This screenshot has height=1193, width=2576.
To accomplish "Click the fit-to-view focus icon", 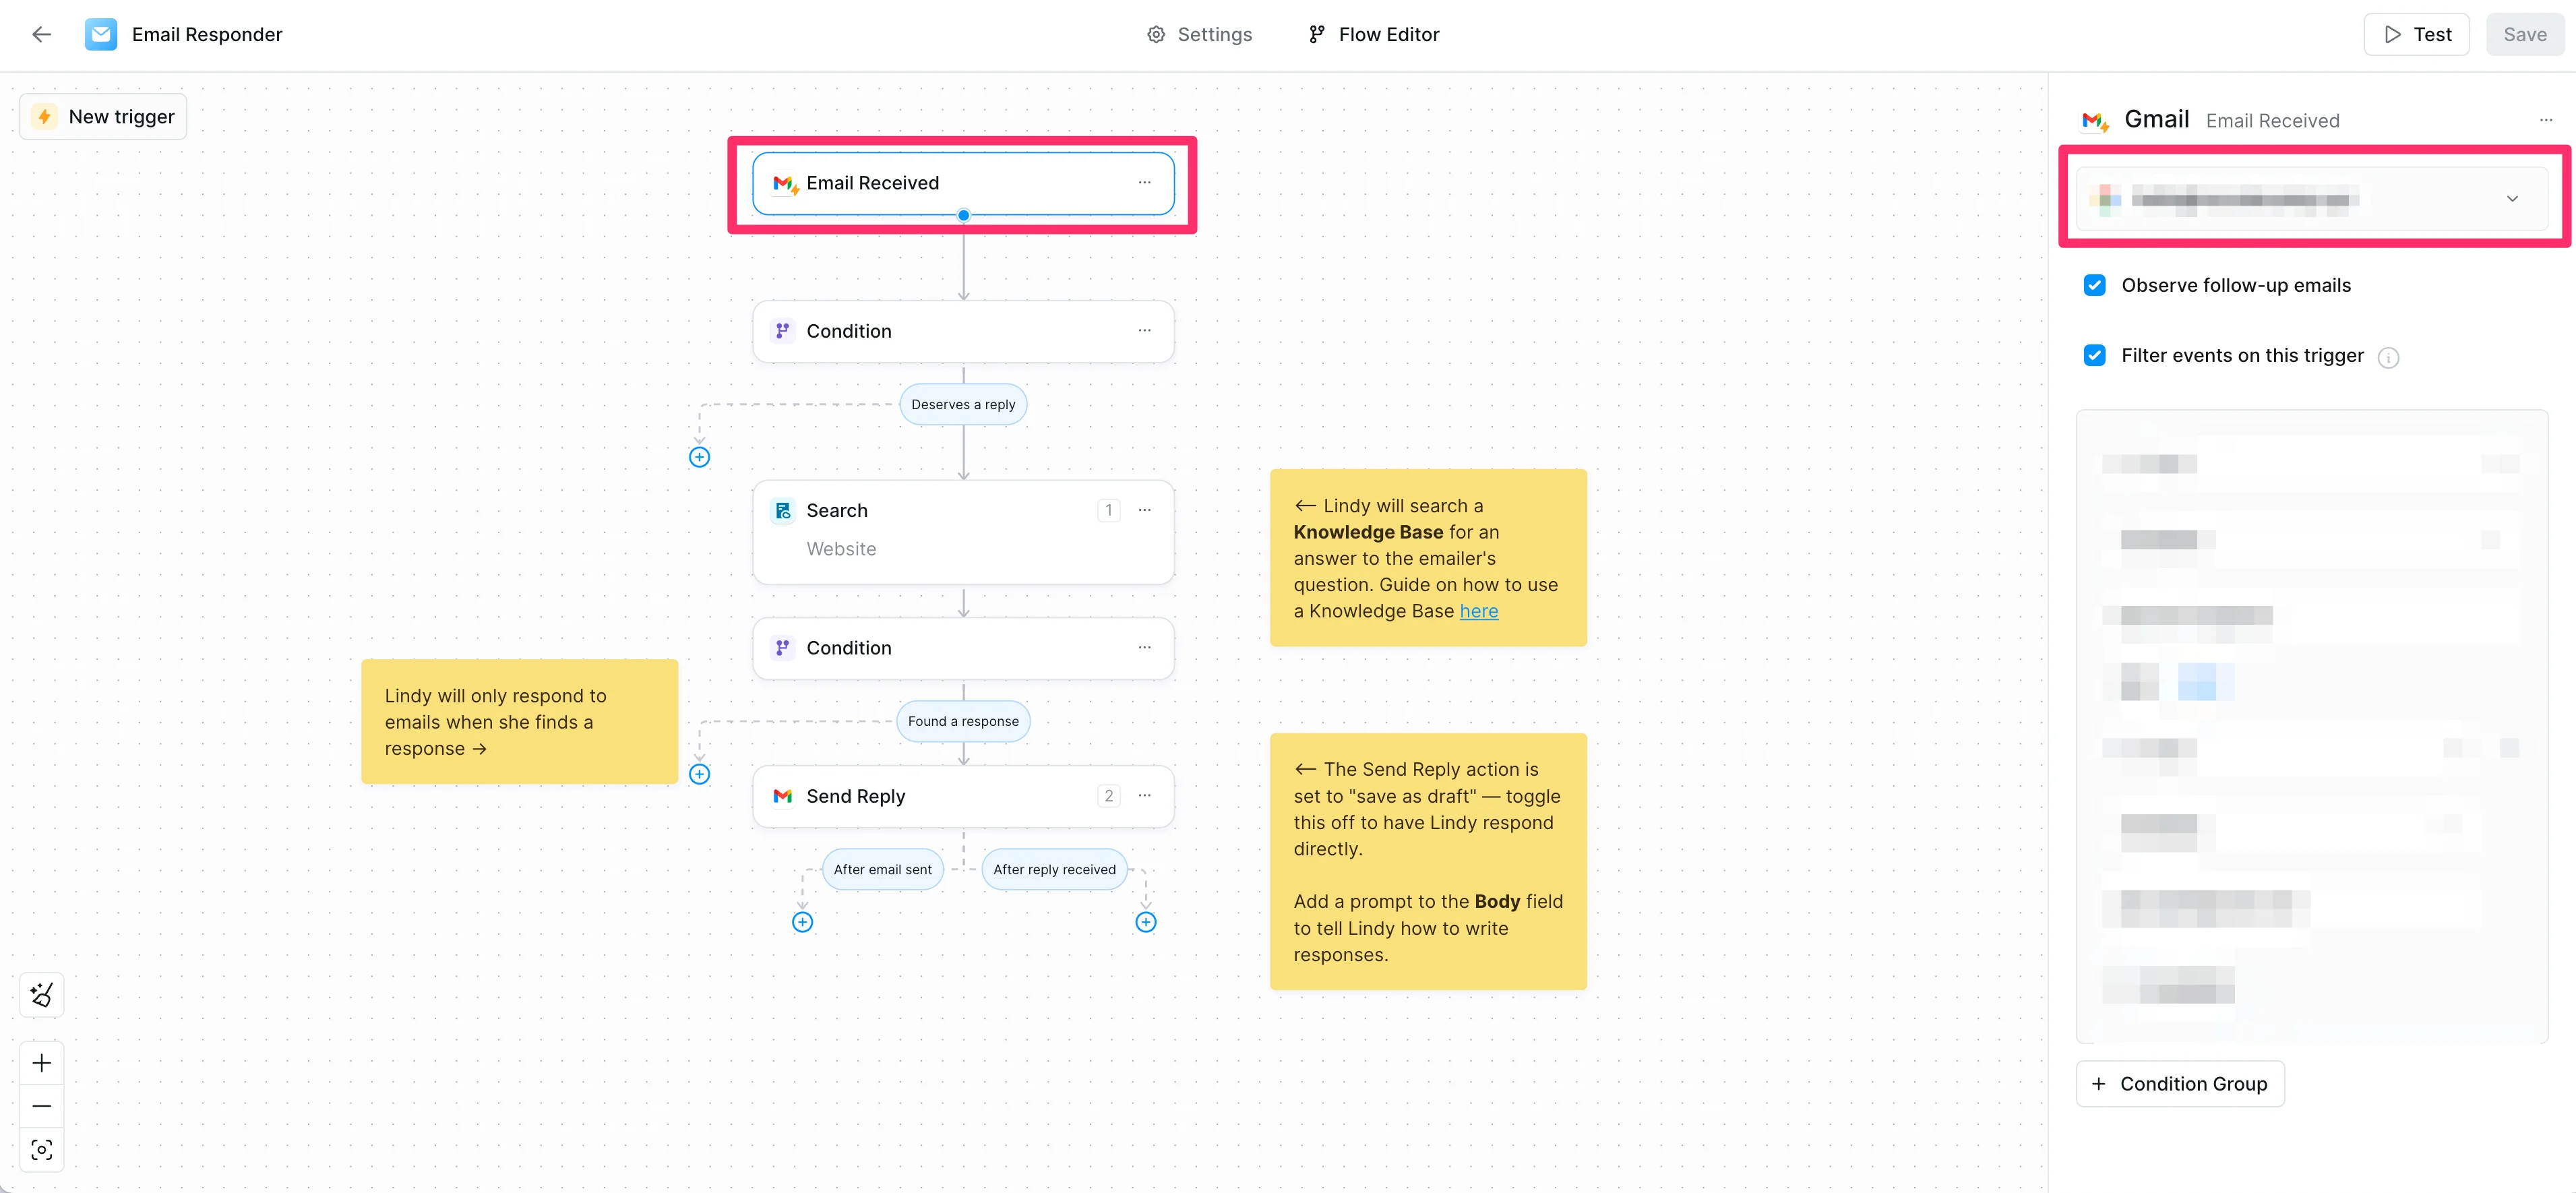I will click(41, 1149).
